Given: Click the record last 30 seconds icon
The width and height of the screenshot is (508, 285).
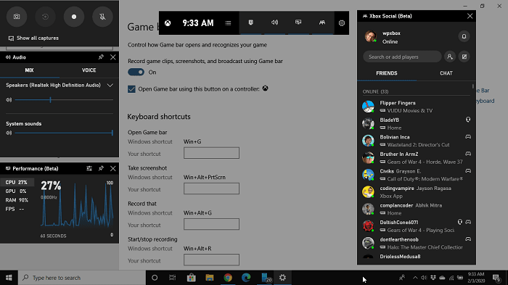Looking at the screenshot, I should pyautogui.click(x=45, y=17).
